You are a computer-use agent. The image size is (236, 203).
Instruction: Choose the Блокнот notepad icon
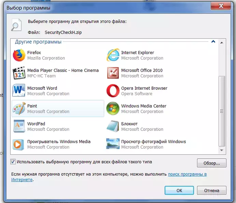(113, 126)
